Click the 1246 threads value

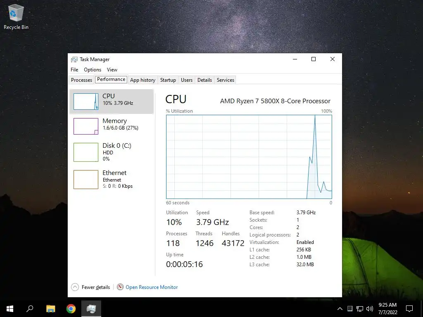[204, 243]
